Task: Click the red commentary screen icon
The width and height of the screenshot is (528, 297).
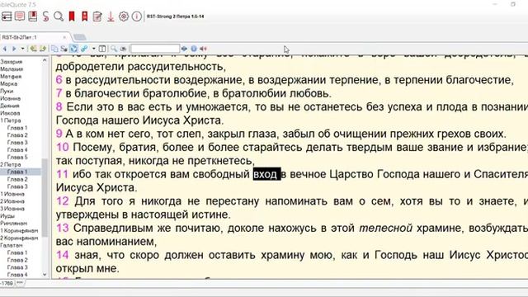Action: coord(20,16)
